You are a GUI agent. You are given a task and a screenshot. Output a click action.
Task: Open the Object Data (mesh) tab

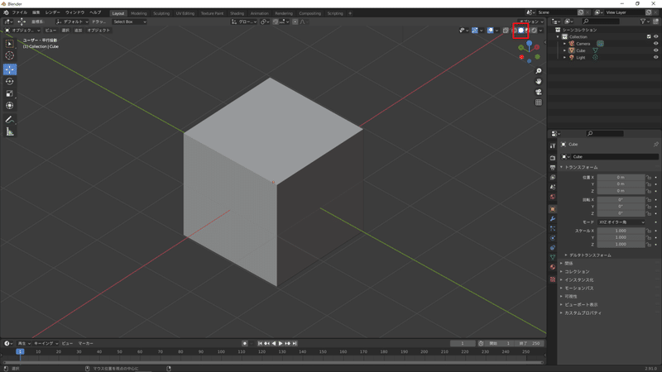point(553,257)
